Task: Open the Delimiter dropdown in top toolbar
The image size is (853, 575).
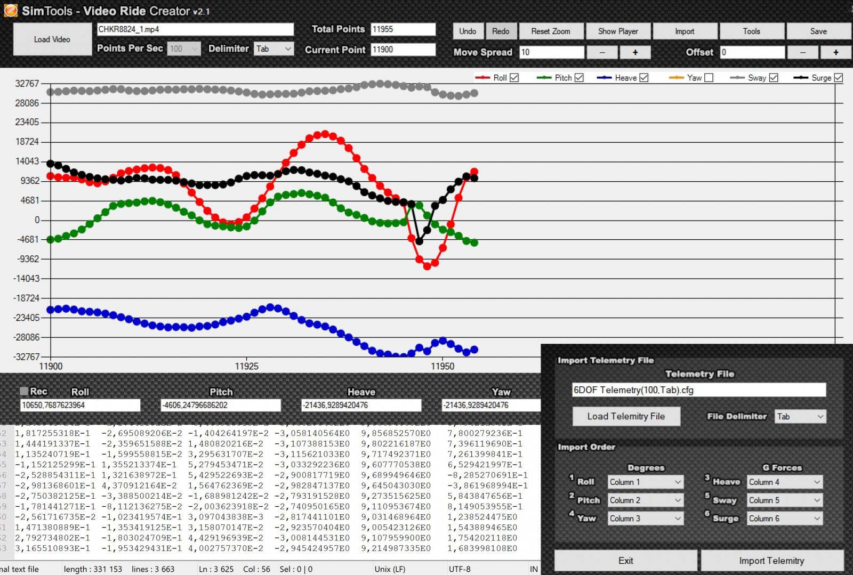Action: click(x=273, y=49)
